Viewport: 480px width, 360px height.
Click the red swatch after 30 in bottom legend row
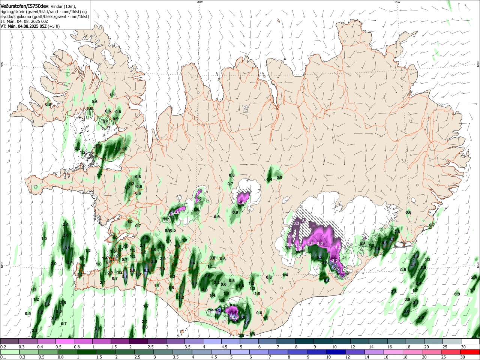tap(471, 352)
